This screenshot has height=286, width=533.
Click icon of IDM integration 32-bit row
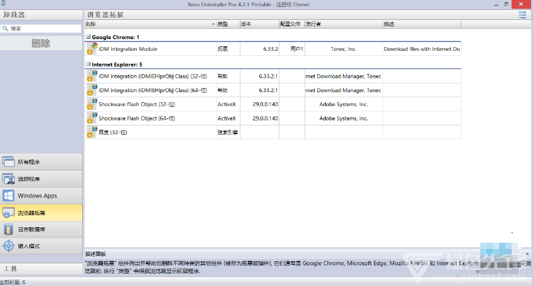point(92,76)
